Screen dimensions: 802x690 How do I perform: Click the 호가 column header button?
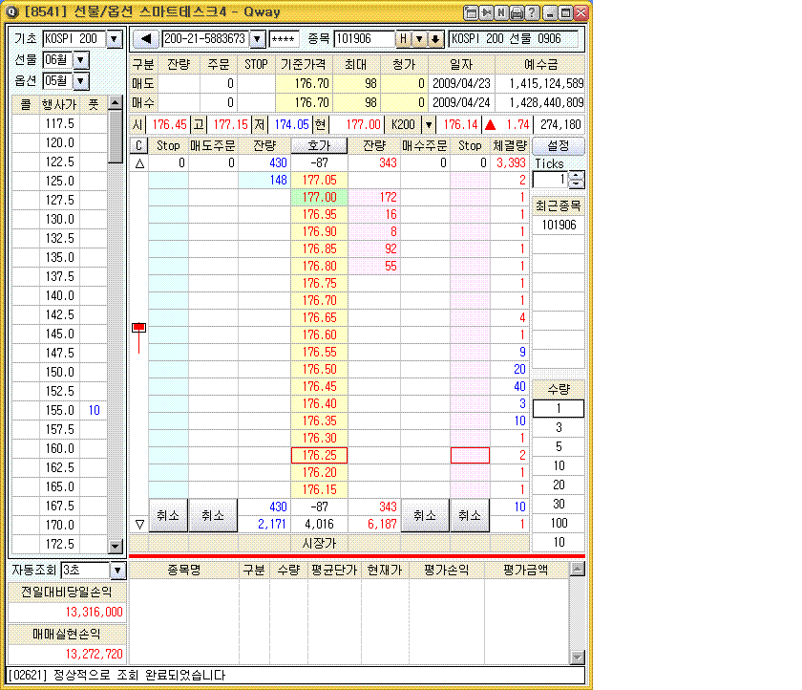point(319,146)
